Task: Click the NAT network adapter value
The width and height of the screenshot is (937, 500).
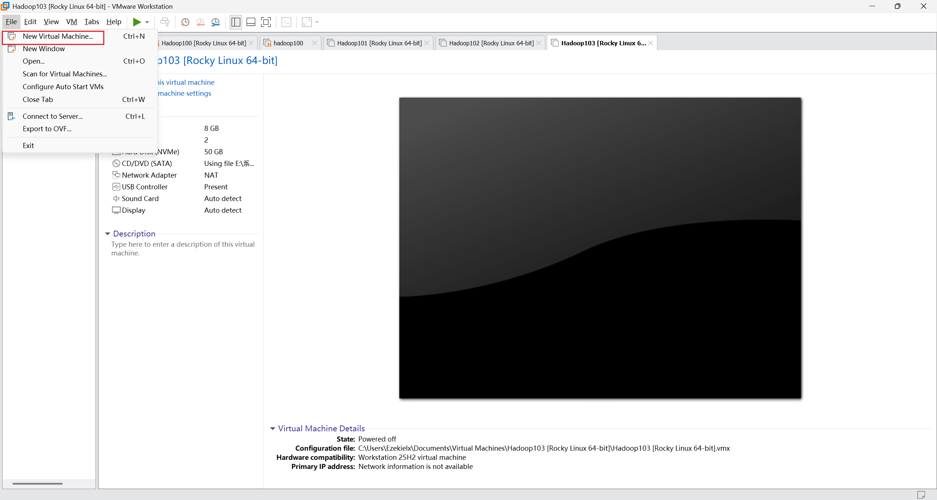Action: pos(211,175)
